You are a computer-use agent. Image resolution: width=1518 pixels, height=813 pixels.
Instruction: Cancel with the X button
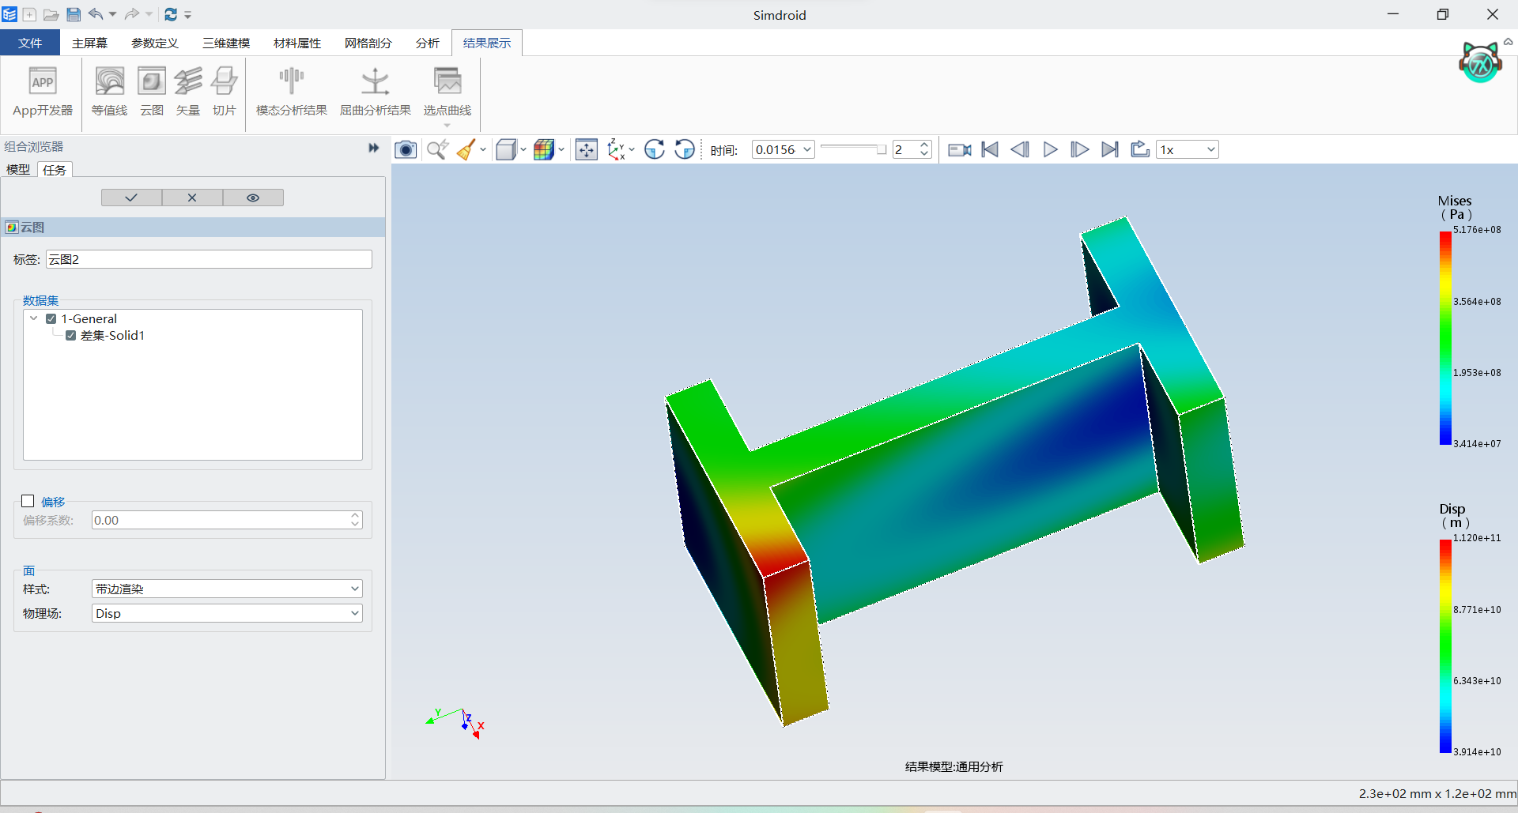tap(192, 198)
